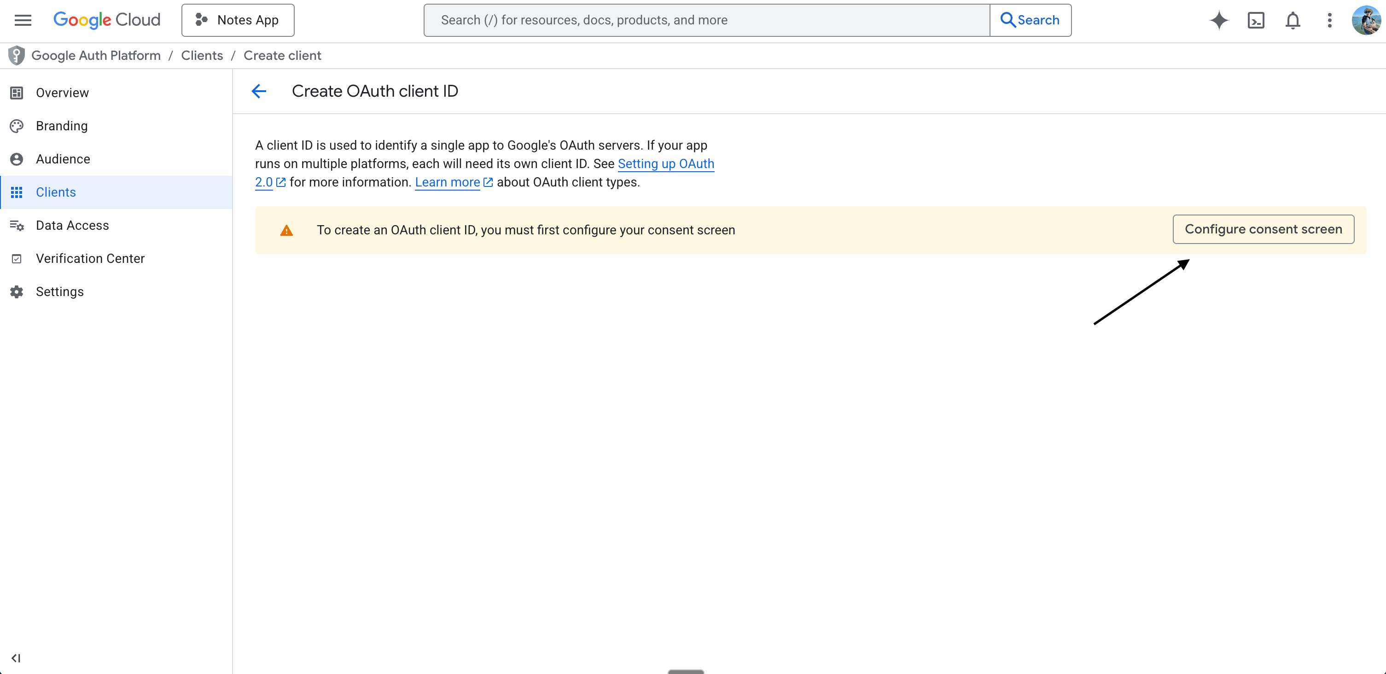Go to Clients breadcrumb link
1386x674 pixels.
202,55
